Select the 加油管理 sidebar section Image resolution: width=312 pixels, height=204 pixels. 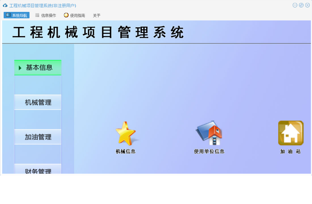click(38, 137)
